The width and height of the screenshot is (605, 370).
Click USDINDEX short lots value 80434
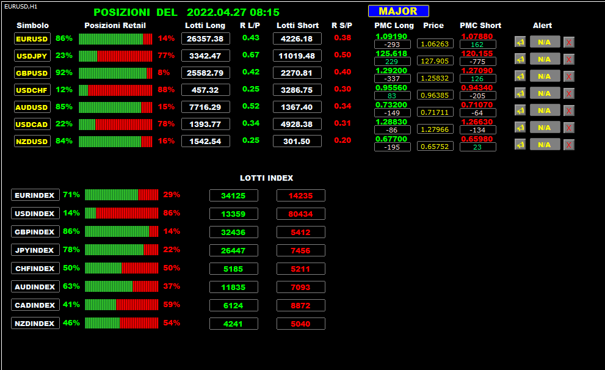pos(300,214)
